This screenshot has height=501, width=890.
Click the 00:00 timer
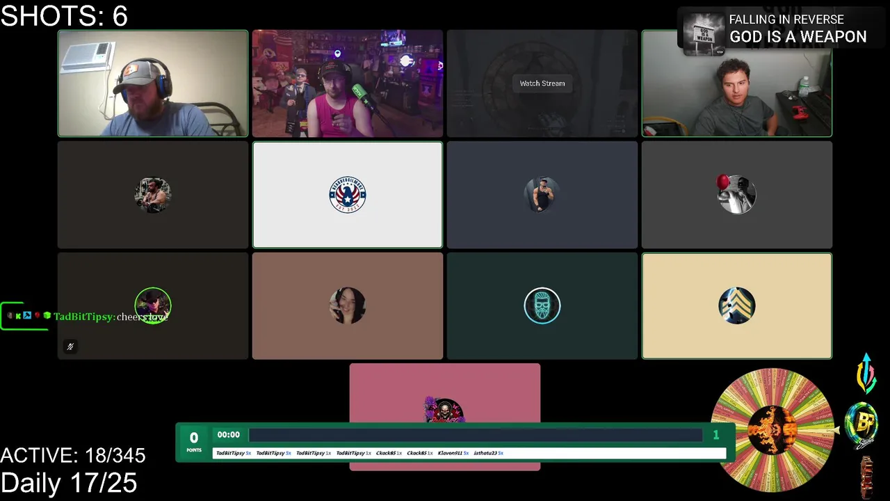click(228, 435)
